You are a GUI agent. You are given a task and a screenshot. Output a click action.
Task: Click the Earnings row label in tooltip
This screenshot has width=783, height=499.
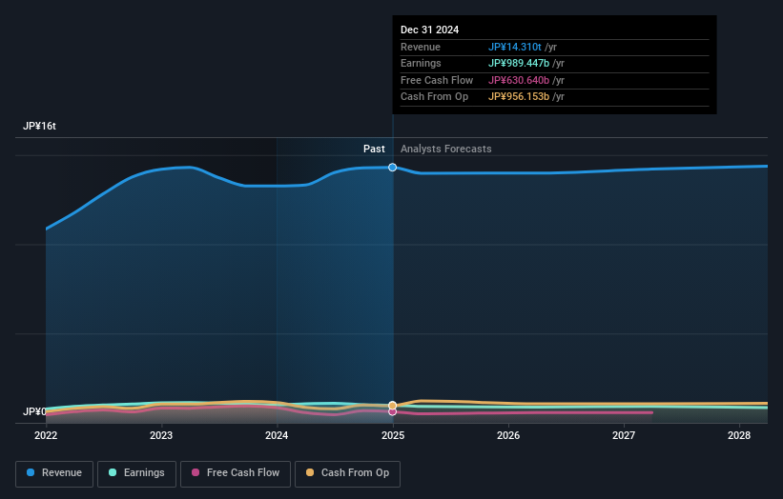(421, 63)
